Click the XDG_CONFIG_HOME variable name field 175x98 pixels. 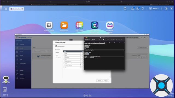point(72,65)
